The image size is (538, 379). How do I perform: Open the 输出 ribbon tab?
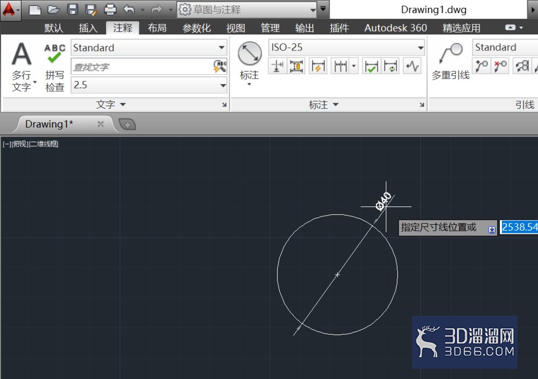click(x=305, y=28)
